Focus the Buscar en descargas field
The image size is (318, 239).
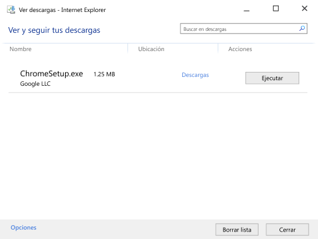coord(244,28)
